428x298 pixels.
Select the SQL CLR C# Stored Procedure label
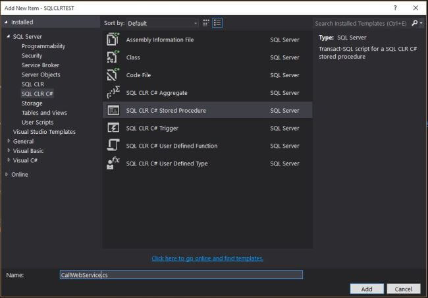(x=166, y=111)
